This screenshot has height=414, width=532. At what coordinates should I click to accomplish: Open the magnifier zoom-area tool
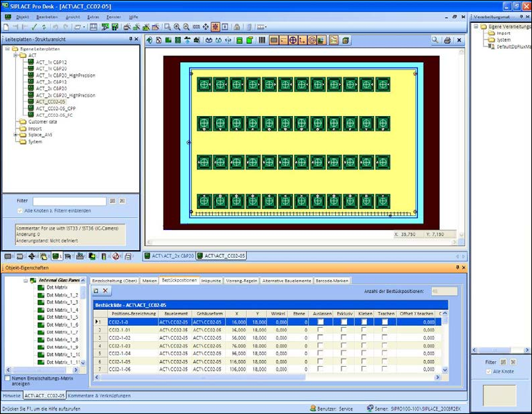coord(168,27)
